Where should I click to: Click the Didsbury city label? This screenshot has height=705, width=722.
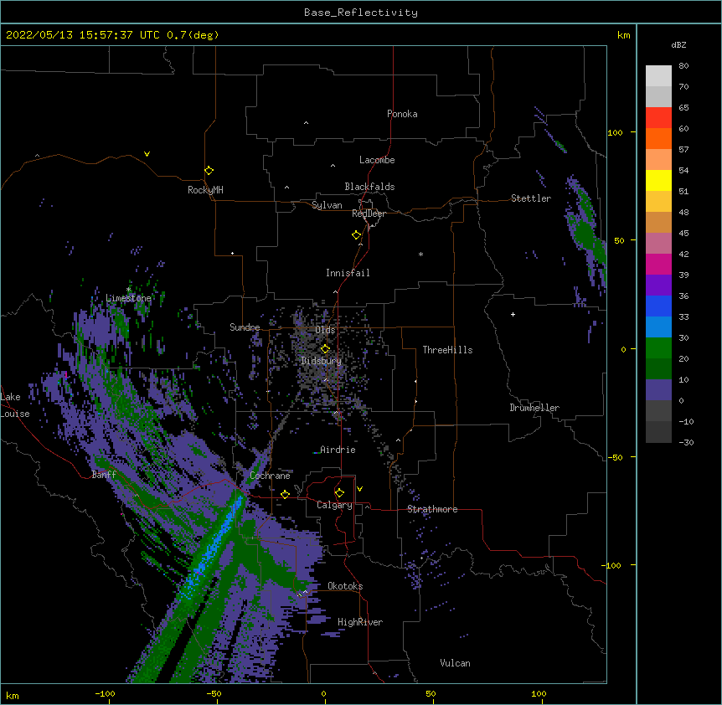point(322,361)
